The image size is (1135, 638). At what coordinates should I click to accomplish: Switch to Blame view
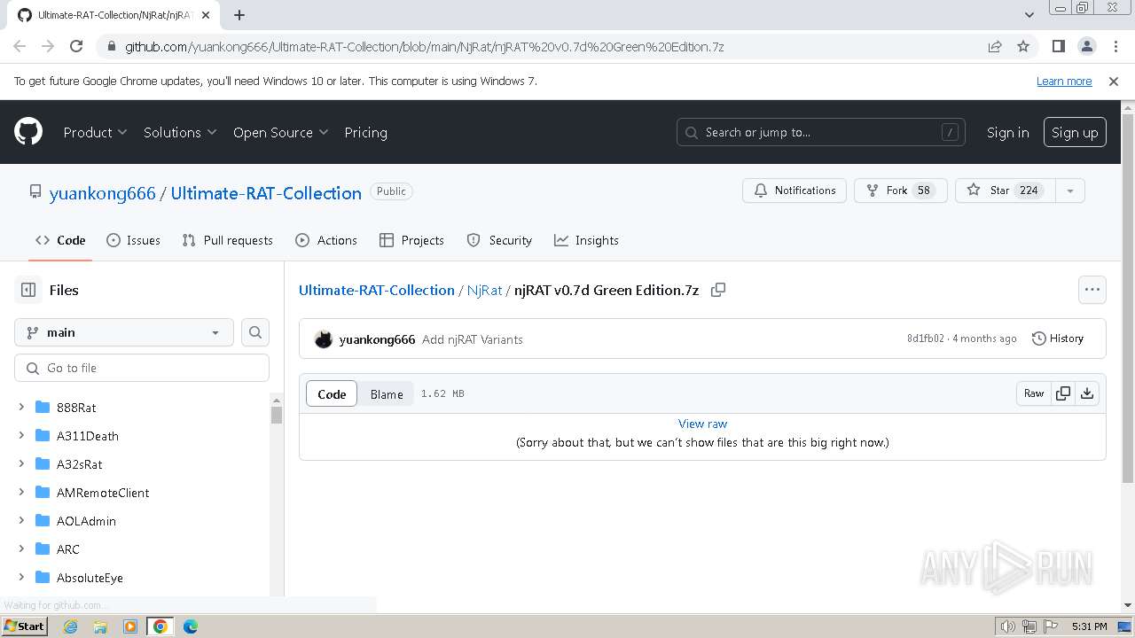coord(387,394)
